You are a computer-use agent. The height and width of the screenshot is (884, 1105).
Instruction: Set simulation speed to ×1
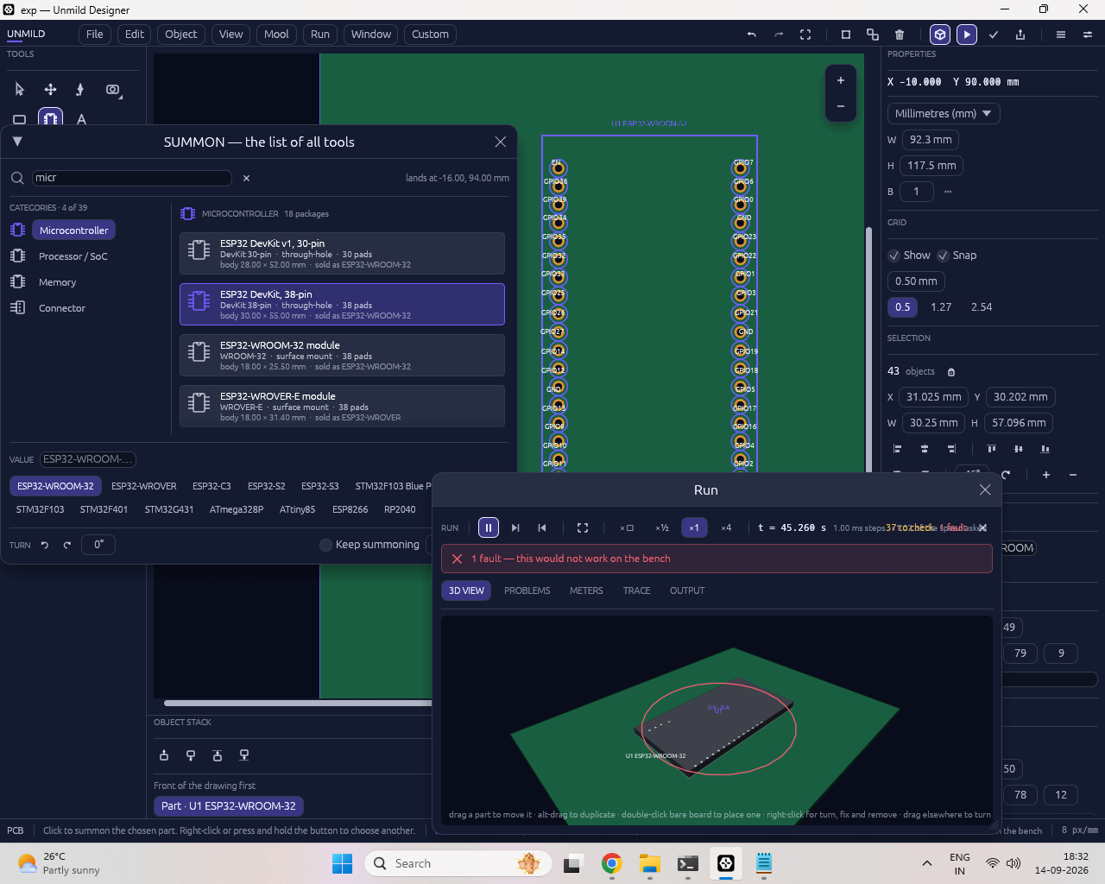tap(694, 527)
